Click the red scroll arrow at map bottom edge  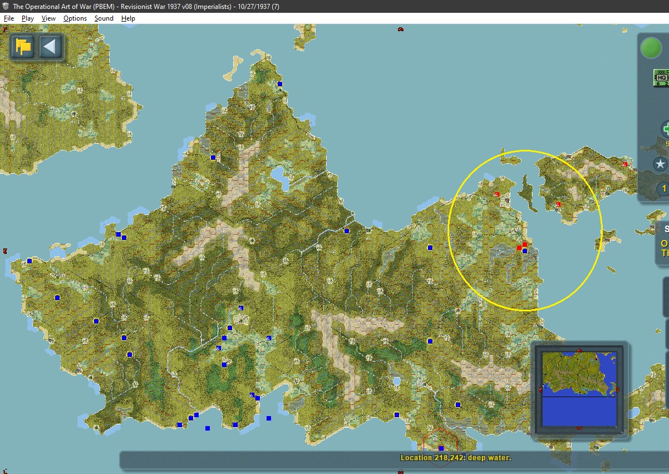(400, 471)
